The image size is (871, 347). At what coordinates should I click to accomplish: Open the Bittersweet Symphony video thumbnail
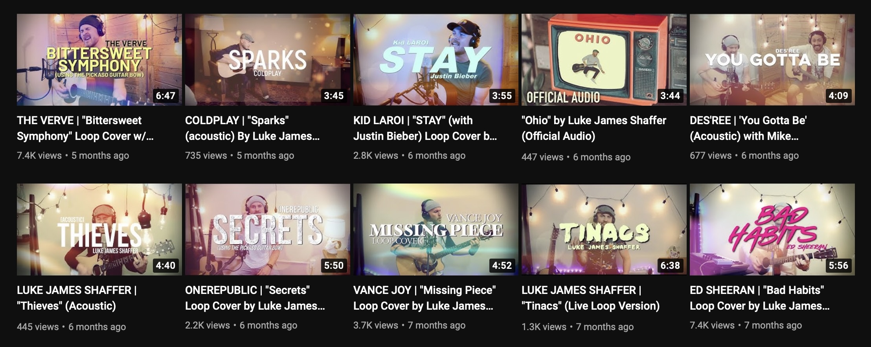[99, 60]
